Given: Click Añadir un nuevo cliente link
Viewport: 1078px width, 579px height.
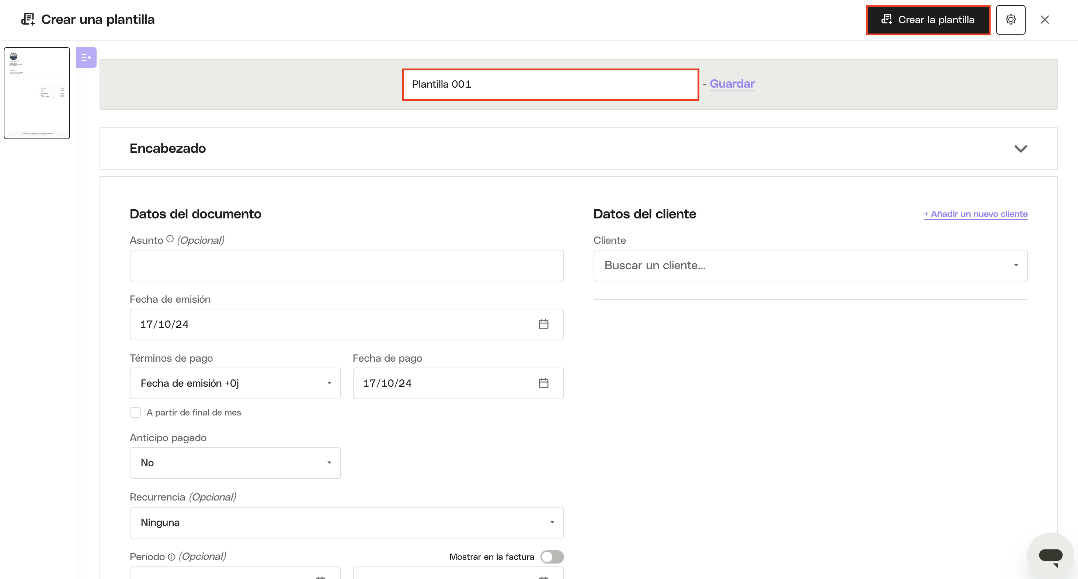Looking at the screenshot, I should tap(976, 214).
